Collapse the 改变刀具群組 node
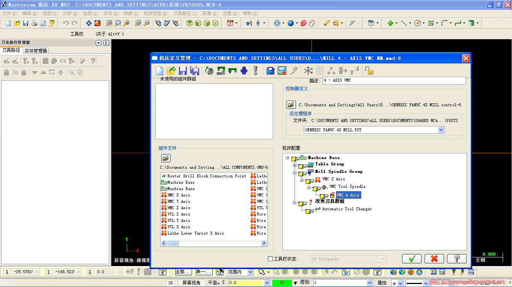This screenshot has width=512, height=287. [x=294, y=202]
